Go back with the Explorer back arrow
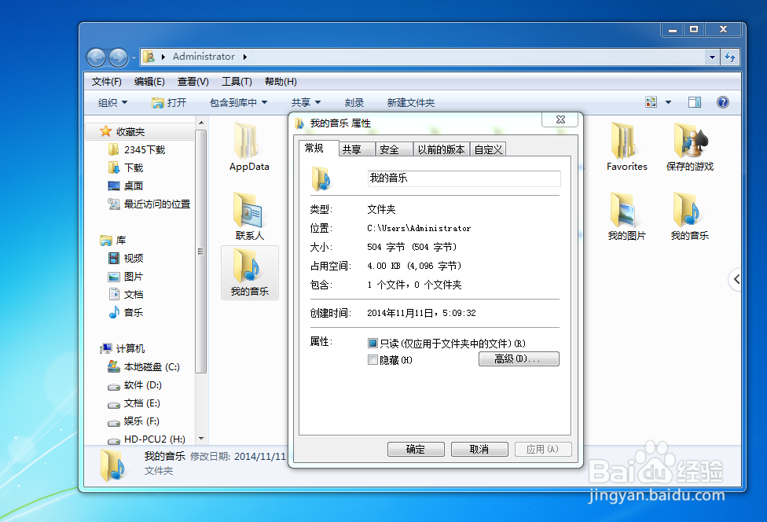The width and height of the screenshot is (767, 522). (97, 57)
